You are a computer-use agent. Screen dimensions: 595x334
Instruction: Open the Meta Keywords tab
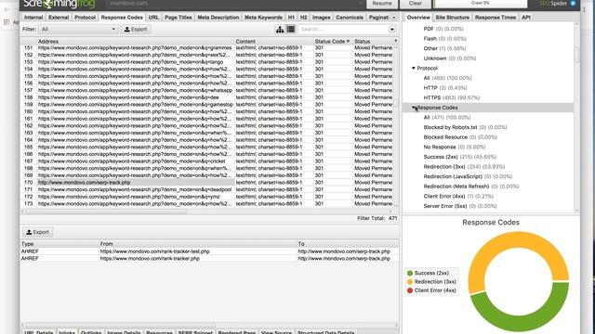point(263,18)
